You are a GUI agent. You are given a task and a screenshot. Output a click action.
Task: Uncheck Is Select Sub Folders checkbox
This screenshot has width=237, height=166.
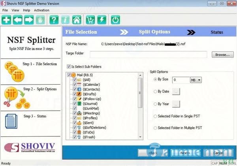coord(69,66)
